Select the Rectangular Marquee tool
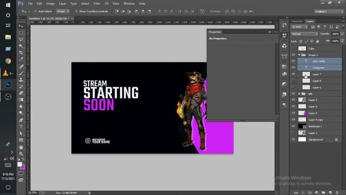 pyautogui.click(x=21, y=32)
